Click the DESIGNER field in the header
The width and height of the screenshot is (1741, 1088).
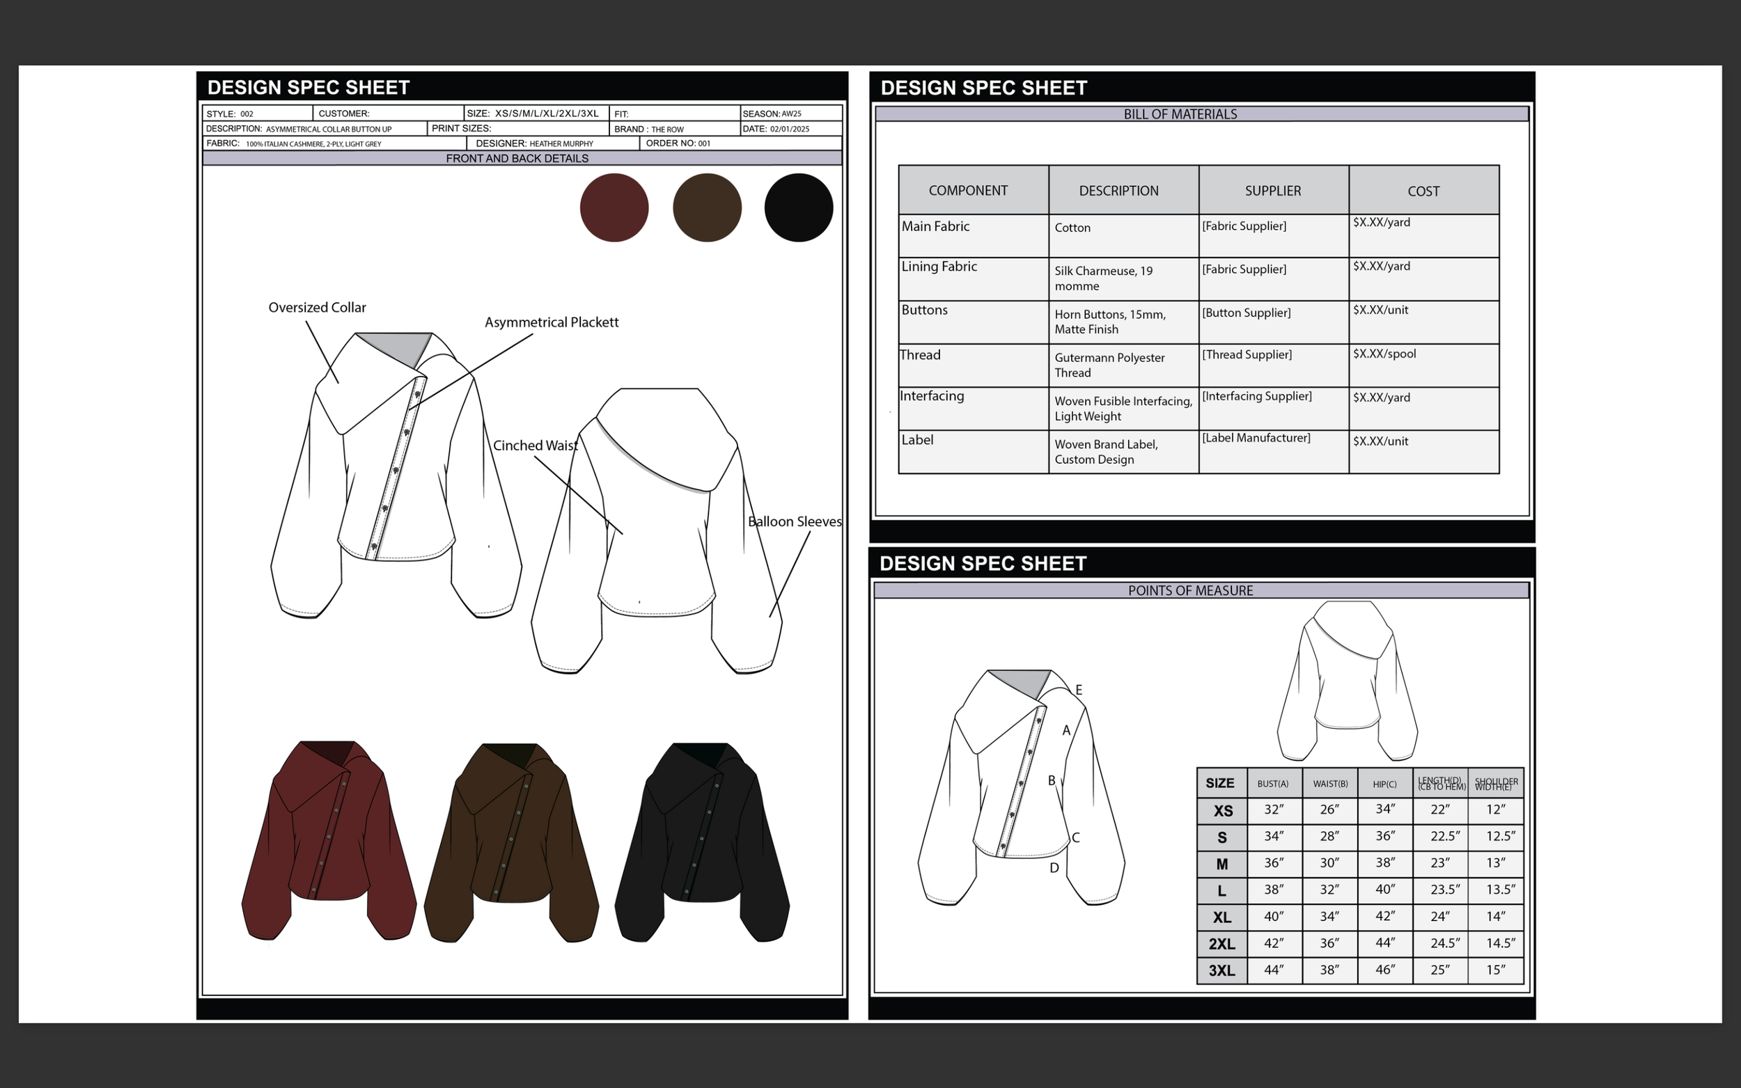pos(535,144)
